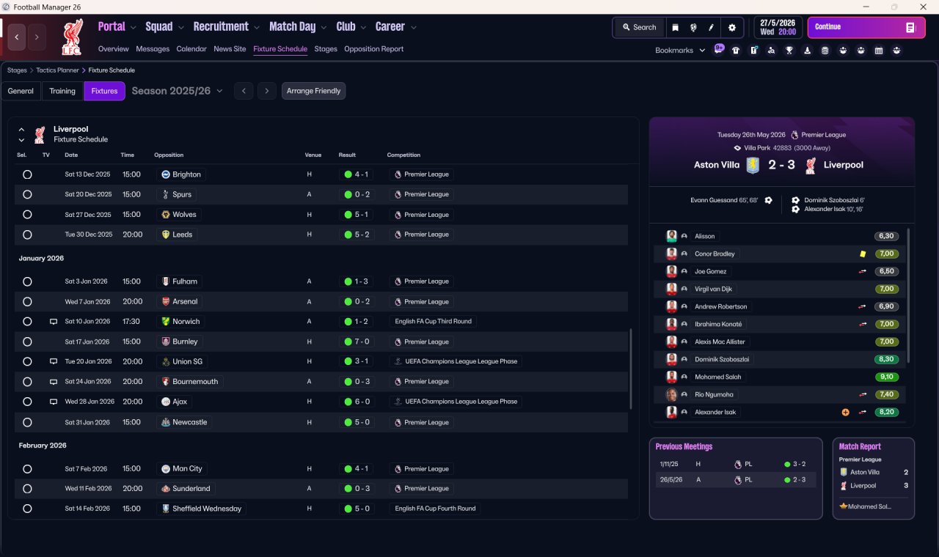Click the Liverpool club crest logo
The image size is (939, 557).
[x=72, y=37]
